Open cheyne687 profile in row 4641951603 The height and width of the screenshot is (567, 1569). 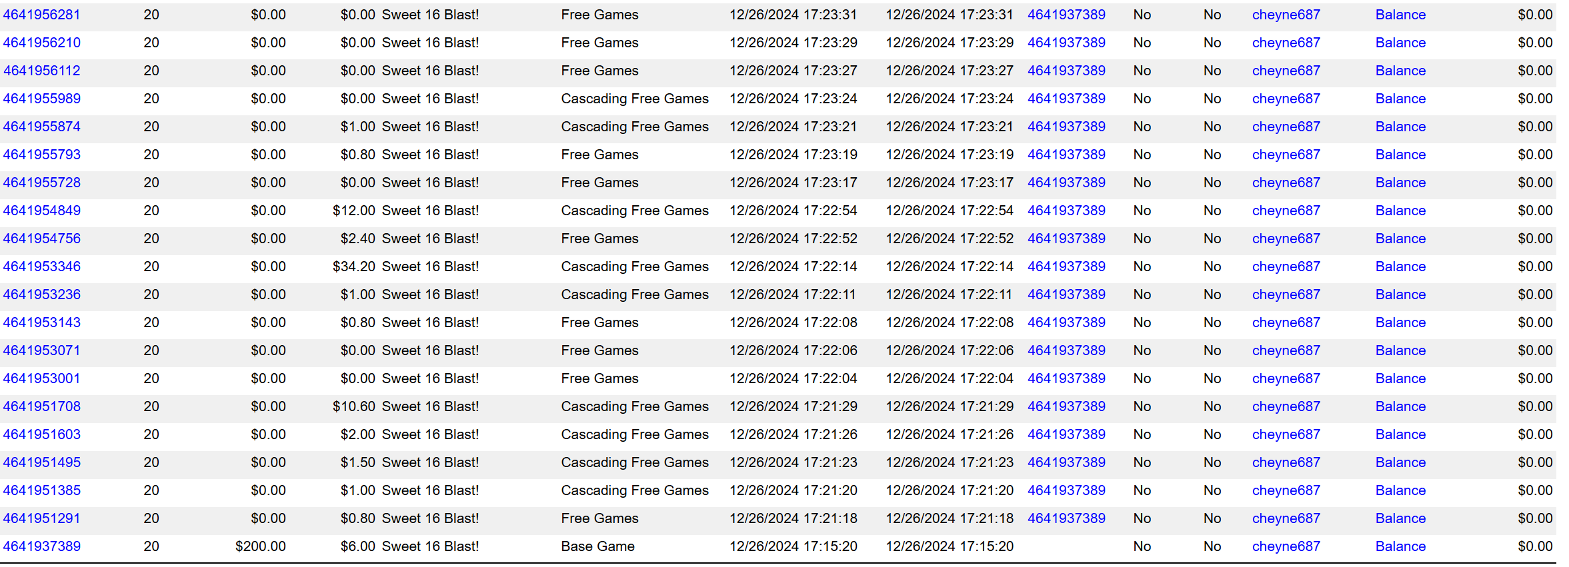1286,434
